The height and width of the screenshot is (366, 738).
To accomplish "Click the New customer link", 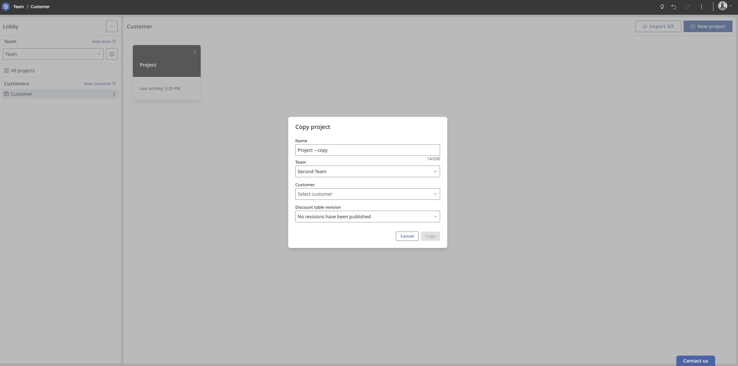I will pyautogui.click(x=100, y=84).
